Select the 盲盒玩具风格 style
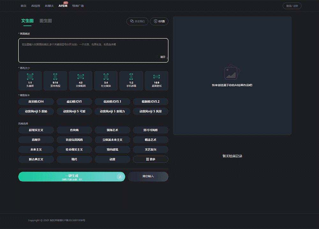 click(74, 140)
